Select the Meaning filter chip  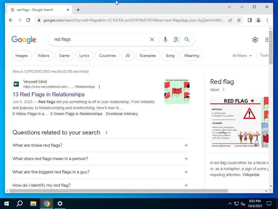tap(192, 56)
